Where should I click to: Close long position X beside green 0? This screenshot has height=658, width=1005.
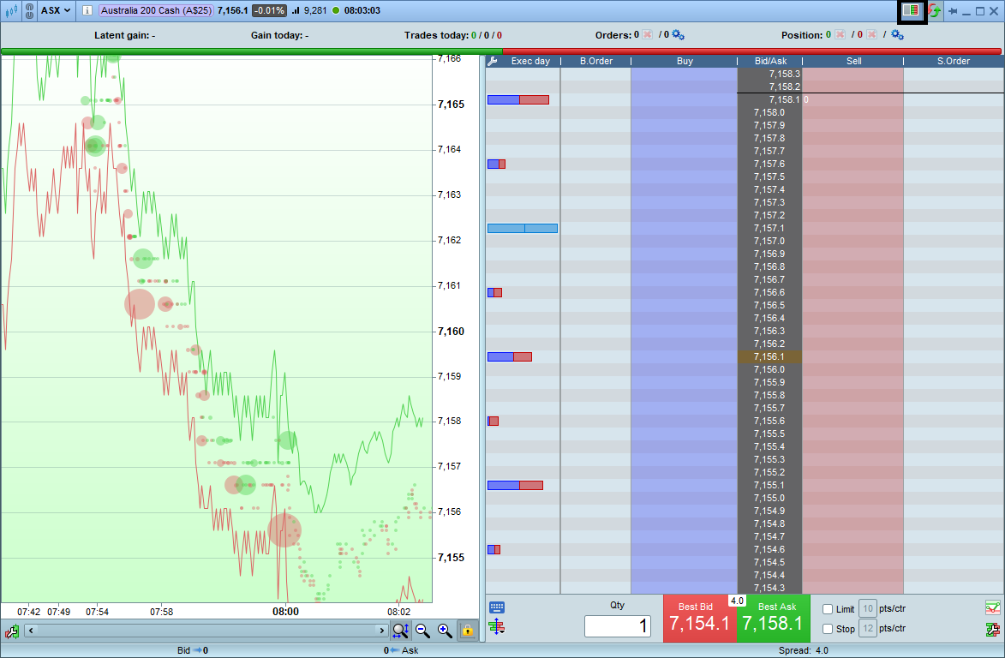click(840, 34)
